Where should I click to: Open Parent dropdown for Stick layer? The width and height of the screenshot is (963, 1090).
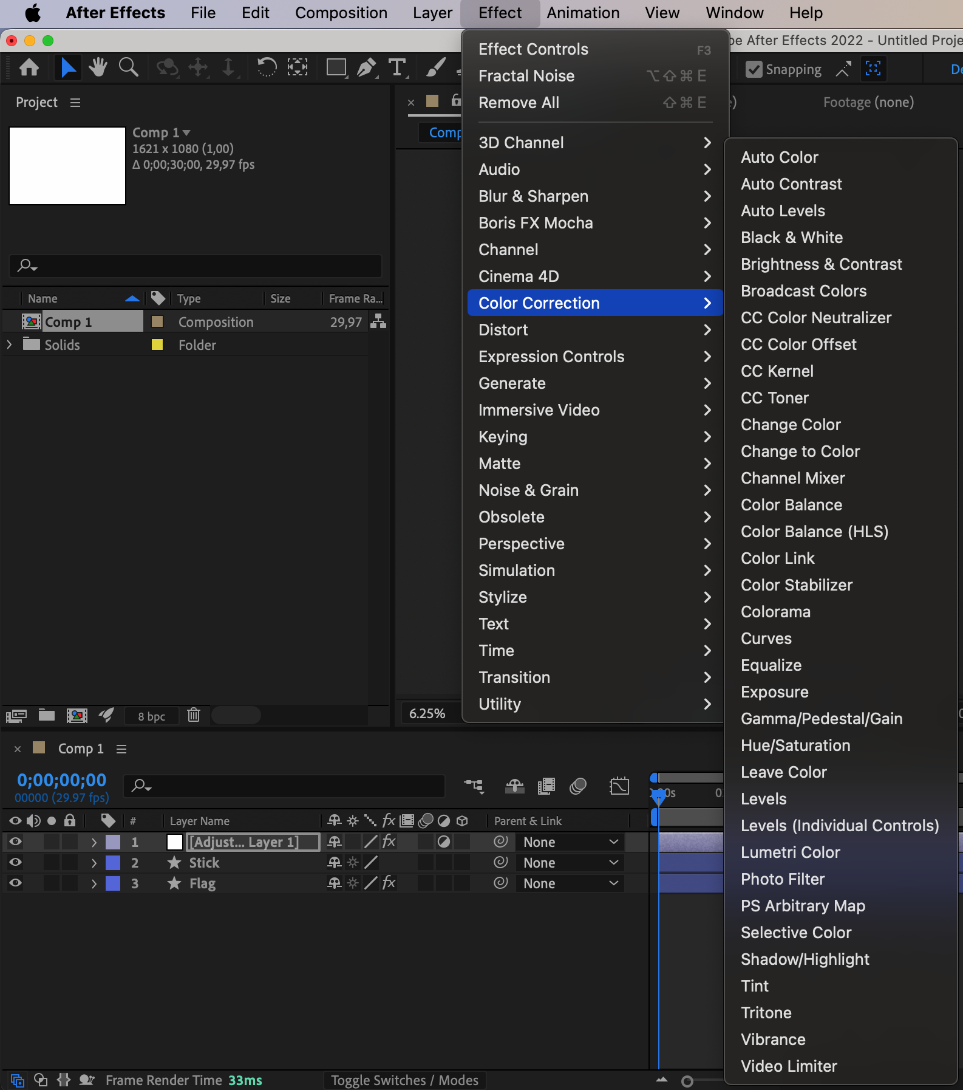point(570,863)
